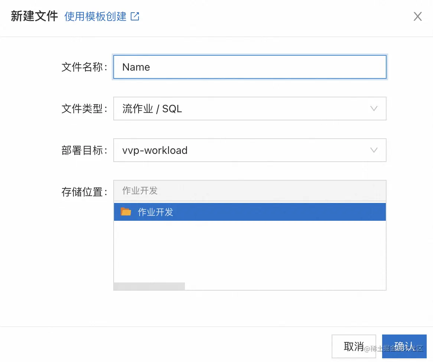This screenshot has width=433, height=362.
Task: Expand the 文件类型 chevron arrow
Action: [374, 109]
